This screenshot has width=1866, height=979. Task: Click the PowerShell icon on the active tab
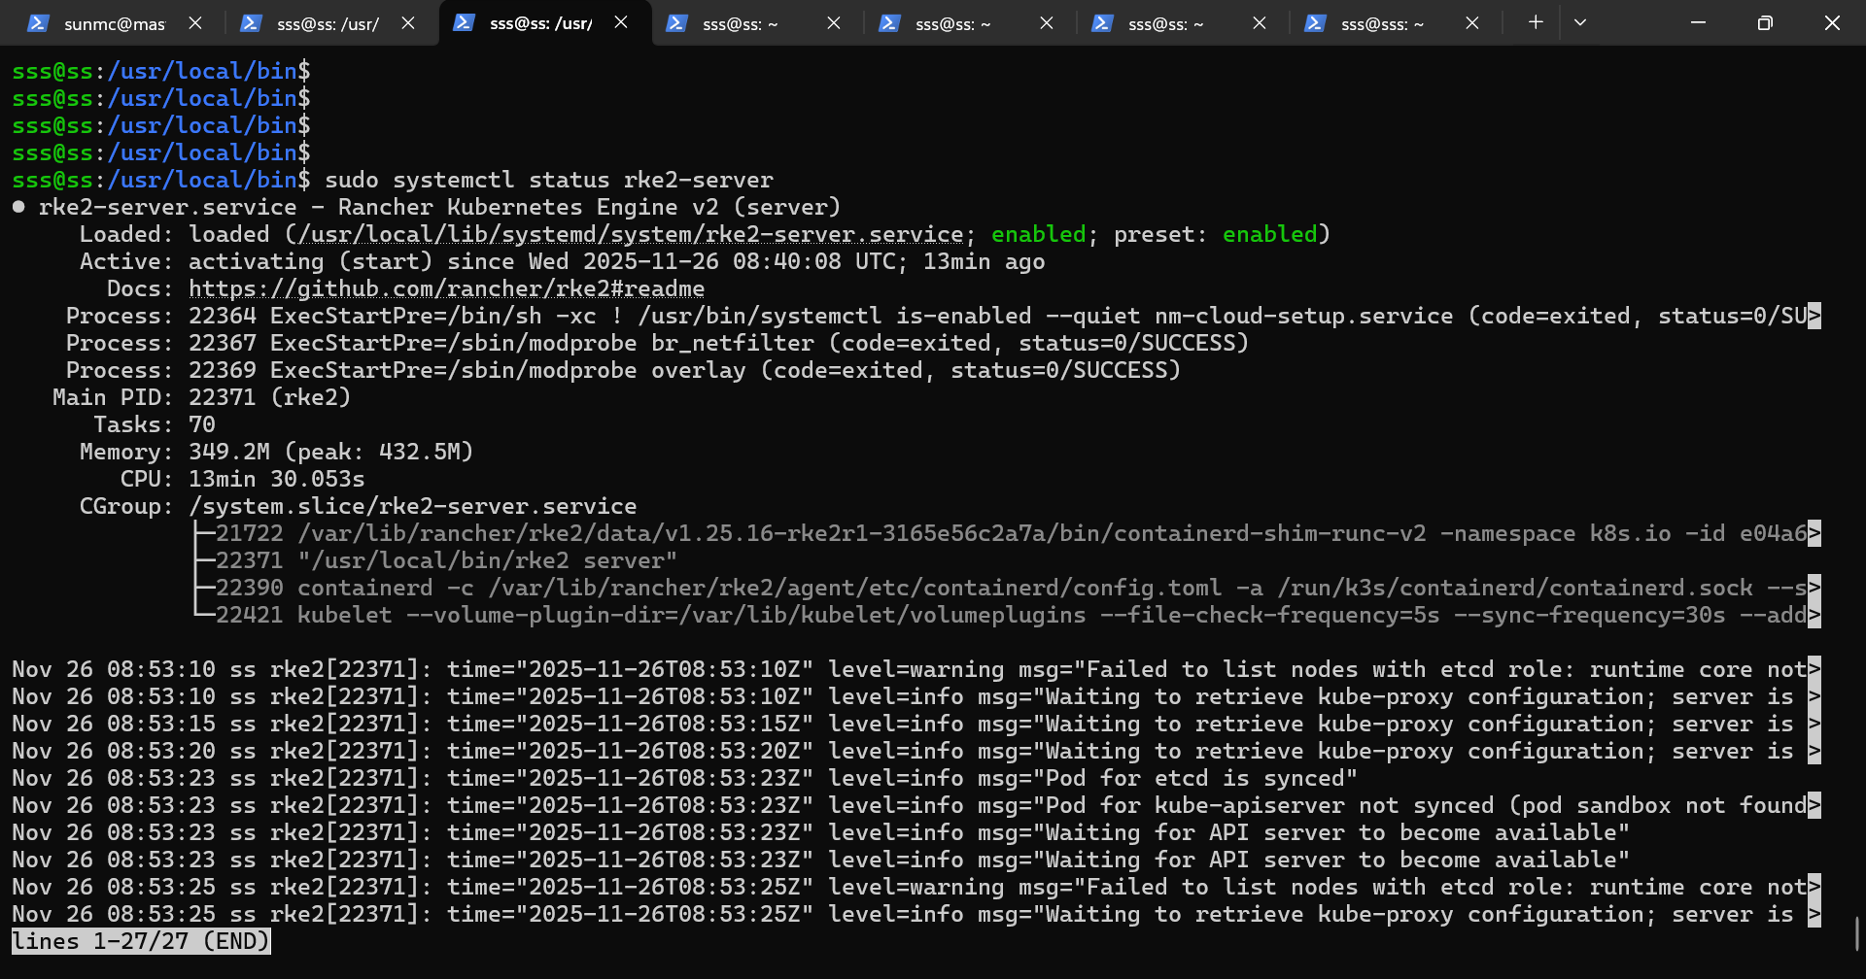464,22
